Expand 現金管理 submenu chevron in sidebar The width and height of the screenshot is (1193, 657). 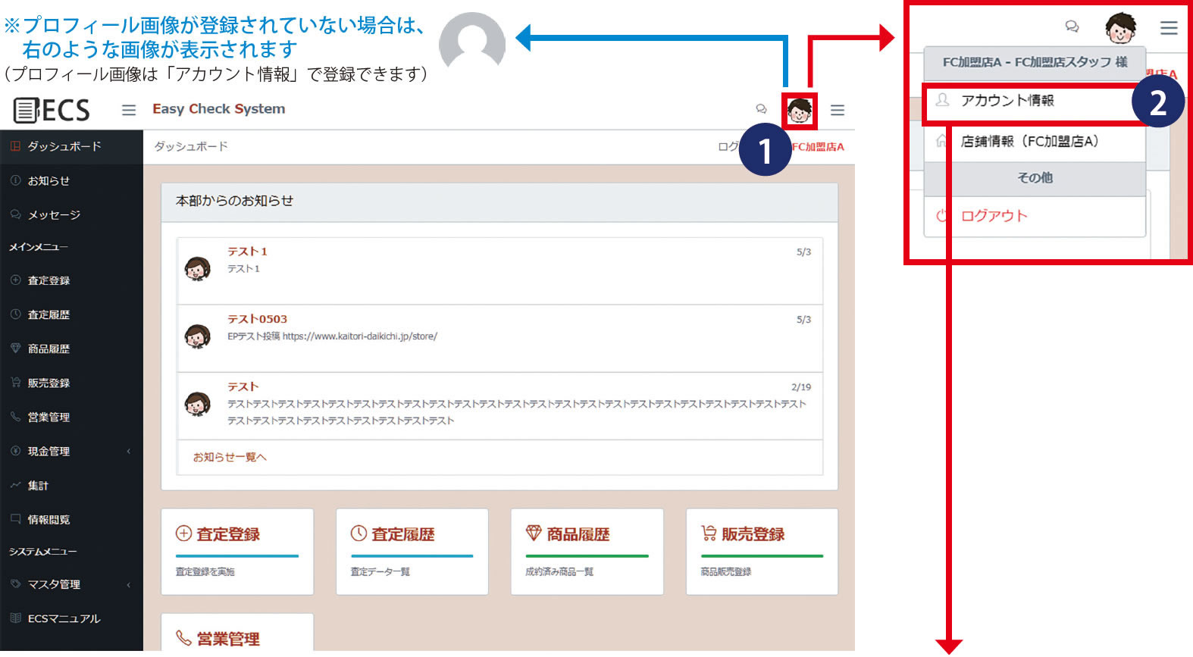129,452
